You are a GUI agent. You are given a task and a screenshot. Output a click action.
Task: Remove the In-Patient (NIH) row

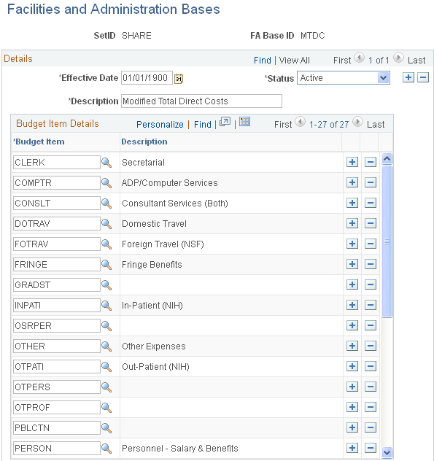pyautogui.click(x=371, y=305)
